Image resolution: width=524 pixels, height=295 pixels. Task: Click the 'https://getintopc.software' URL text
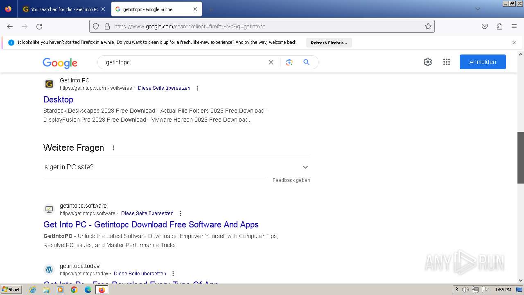(x=88, y=213)
